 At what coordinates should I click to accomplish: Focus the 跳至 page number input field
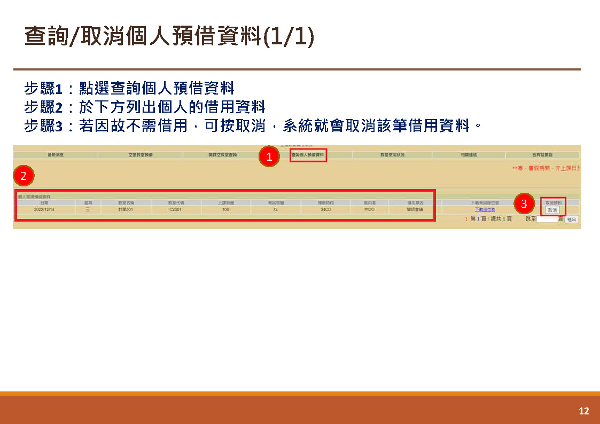tap(547, 219)
